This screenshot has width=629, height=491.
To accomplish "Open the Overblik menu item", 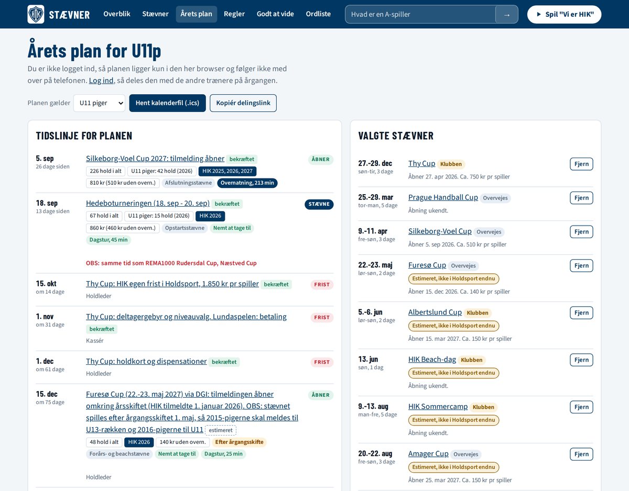I will pyautogui.click(x=117, y=14).
